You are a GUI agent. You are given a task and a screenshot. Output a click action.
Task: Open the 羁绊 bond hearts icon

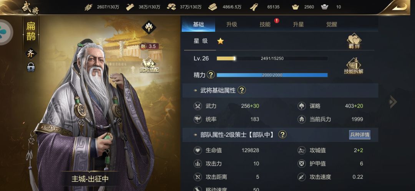[354, 41]
